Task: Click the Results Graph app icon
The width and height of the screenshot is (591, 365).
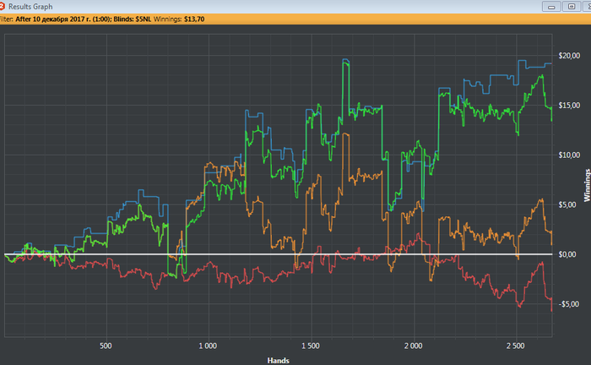Action: pos(2,6)
